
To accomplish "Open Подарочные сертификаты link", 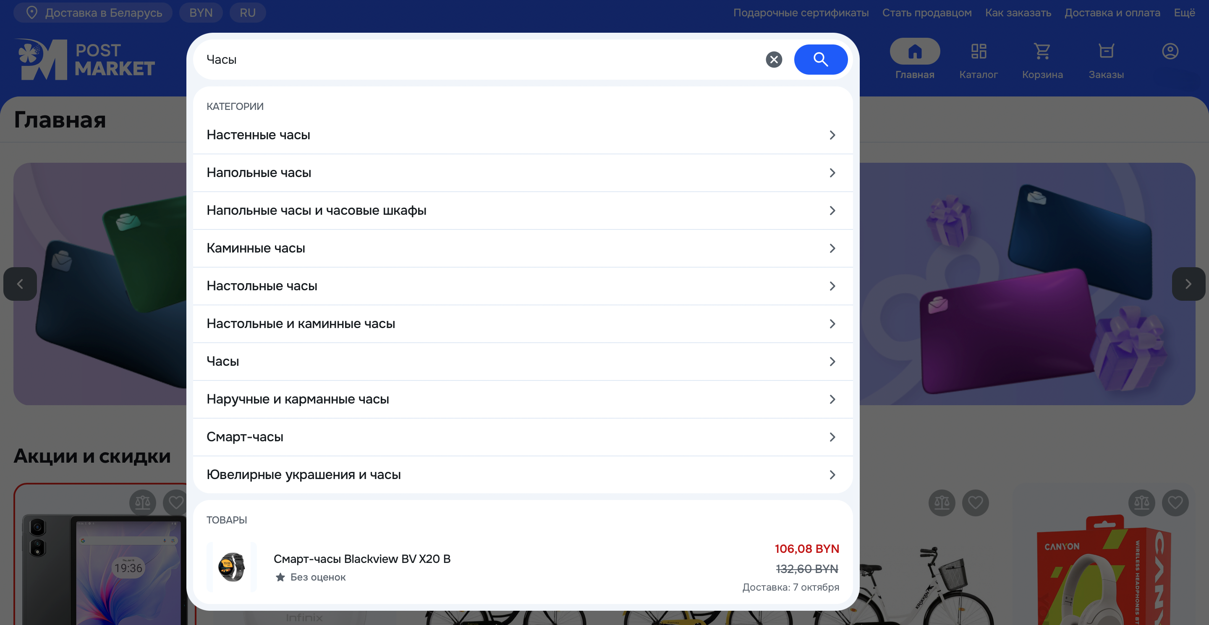I will [x=801, y=13].
